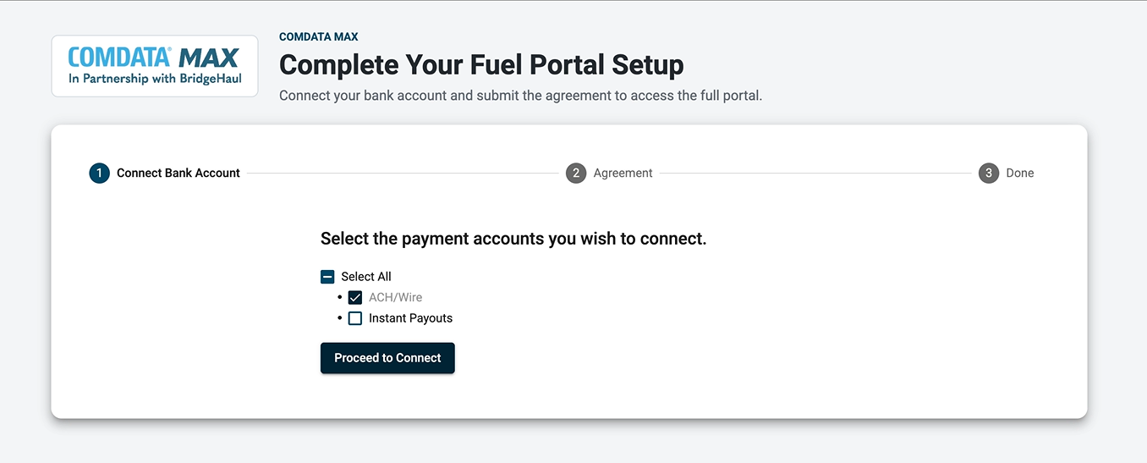Uncheck the ACH/Wire checkbox
The height and width of the screenshot is (463, 1147).
click(355, 297)
